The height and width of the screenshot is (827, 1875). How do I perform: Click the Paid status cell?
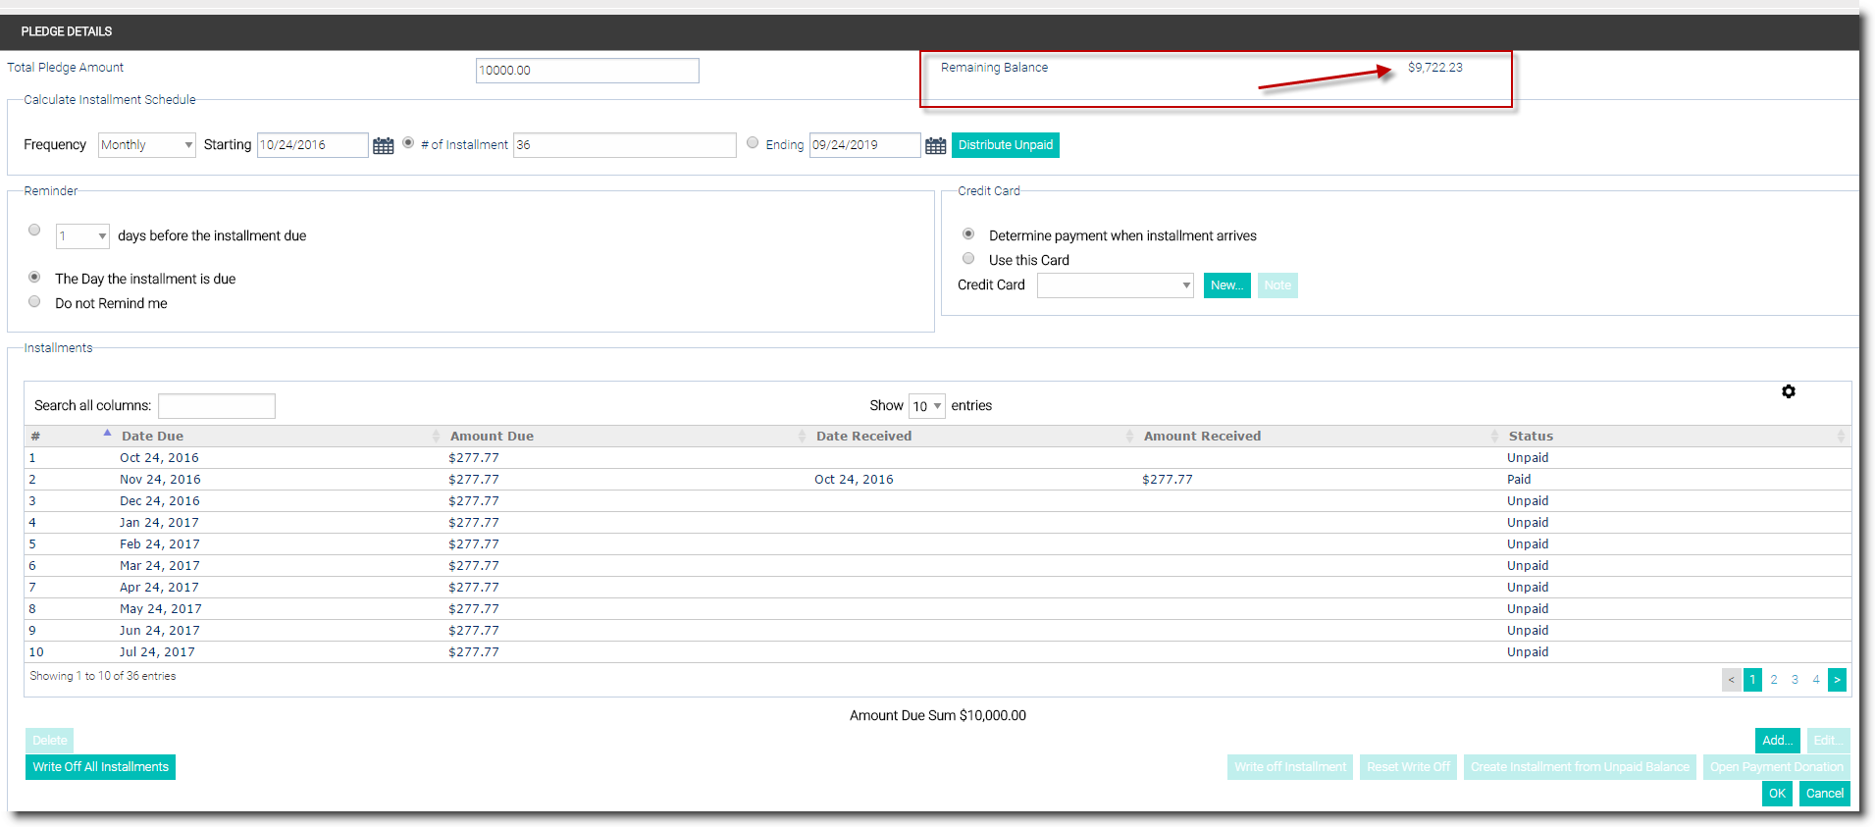1519,480
